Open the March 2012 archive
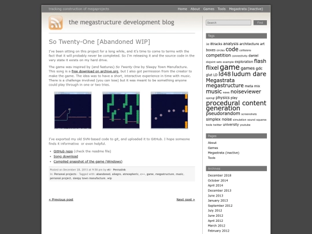 pyautogui.click(x=217, y=226)
